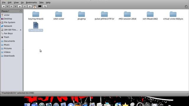Select the rMD-session-2818 folder

click(127, 16)
